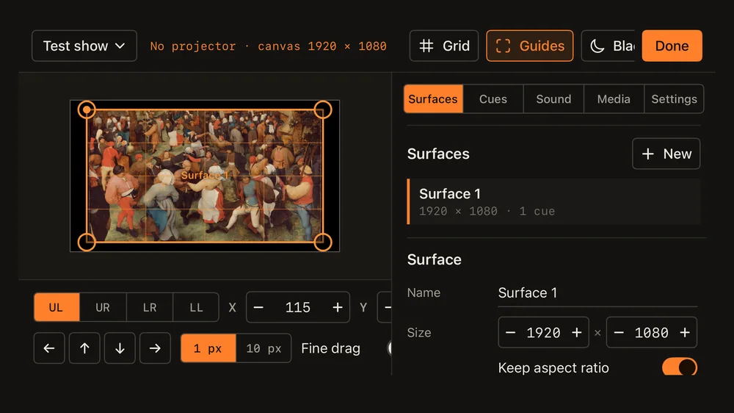Select the LL corner button
This screenshot has width=734, height=413.
[196, 307]
